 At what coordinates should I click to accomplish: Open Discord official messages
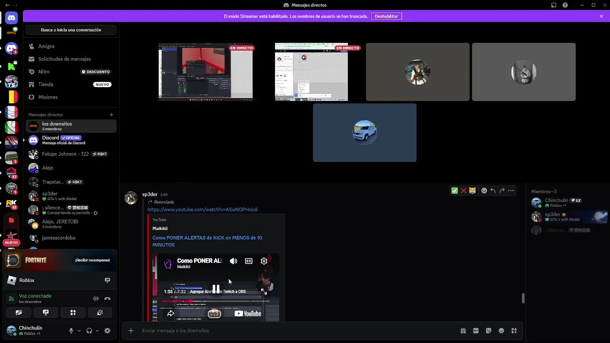point(71,140)
